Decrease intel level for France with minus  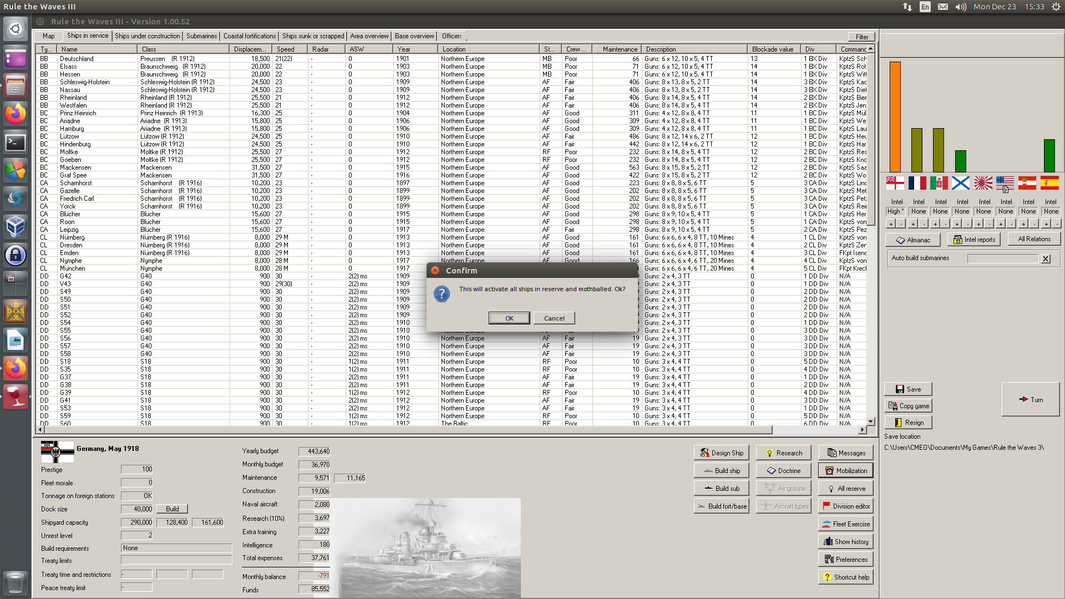click(924, 224)
